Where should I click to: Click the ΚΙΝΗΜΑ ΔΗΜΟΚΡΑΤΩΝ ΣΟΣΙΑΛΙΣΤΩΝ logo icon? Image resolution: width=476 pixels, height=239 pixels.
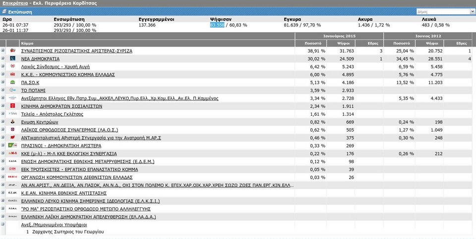(13, 106)
